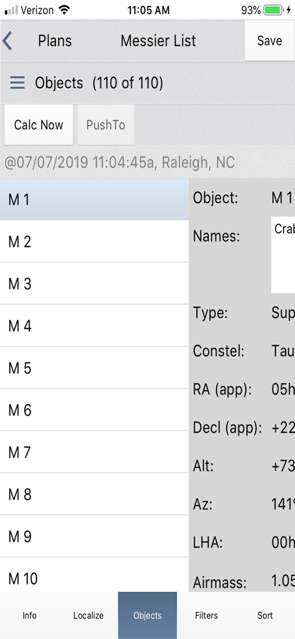
Task: Open the Sort tab
Action: 265,615
